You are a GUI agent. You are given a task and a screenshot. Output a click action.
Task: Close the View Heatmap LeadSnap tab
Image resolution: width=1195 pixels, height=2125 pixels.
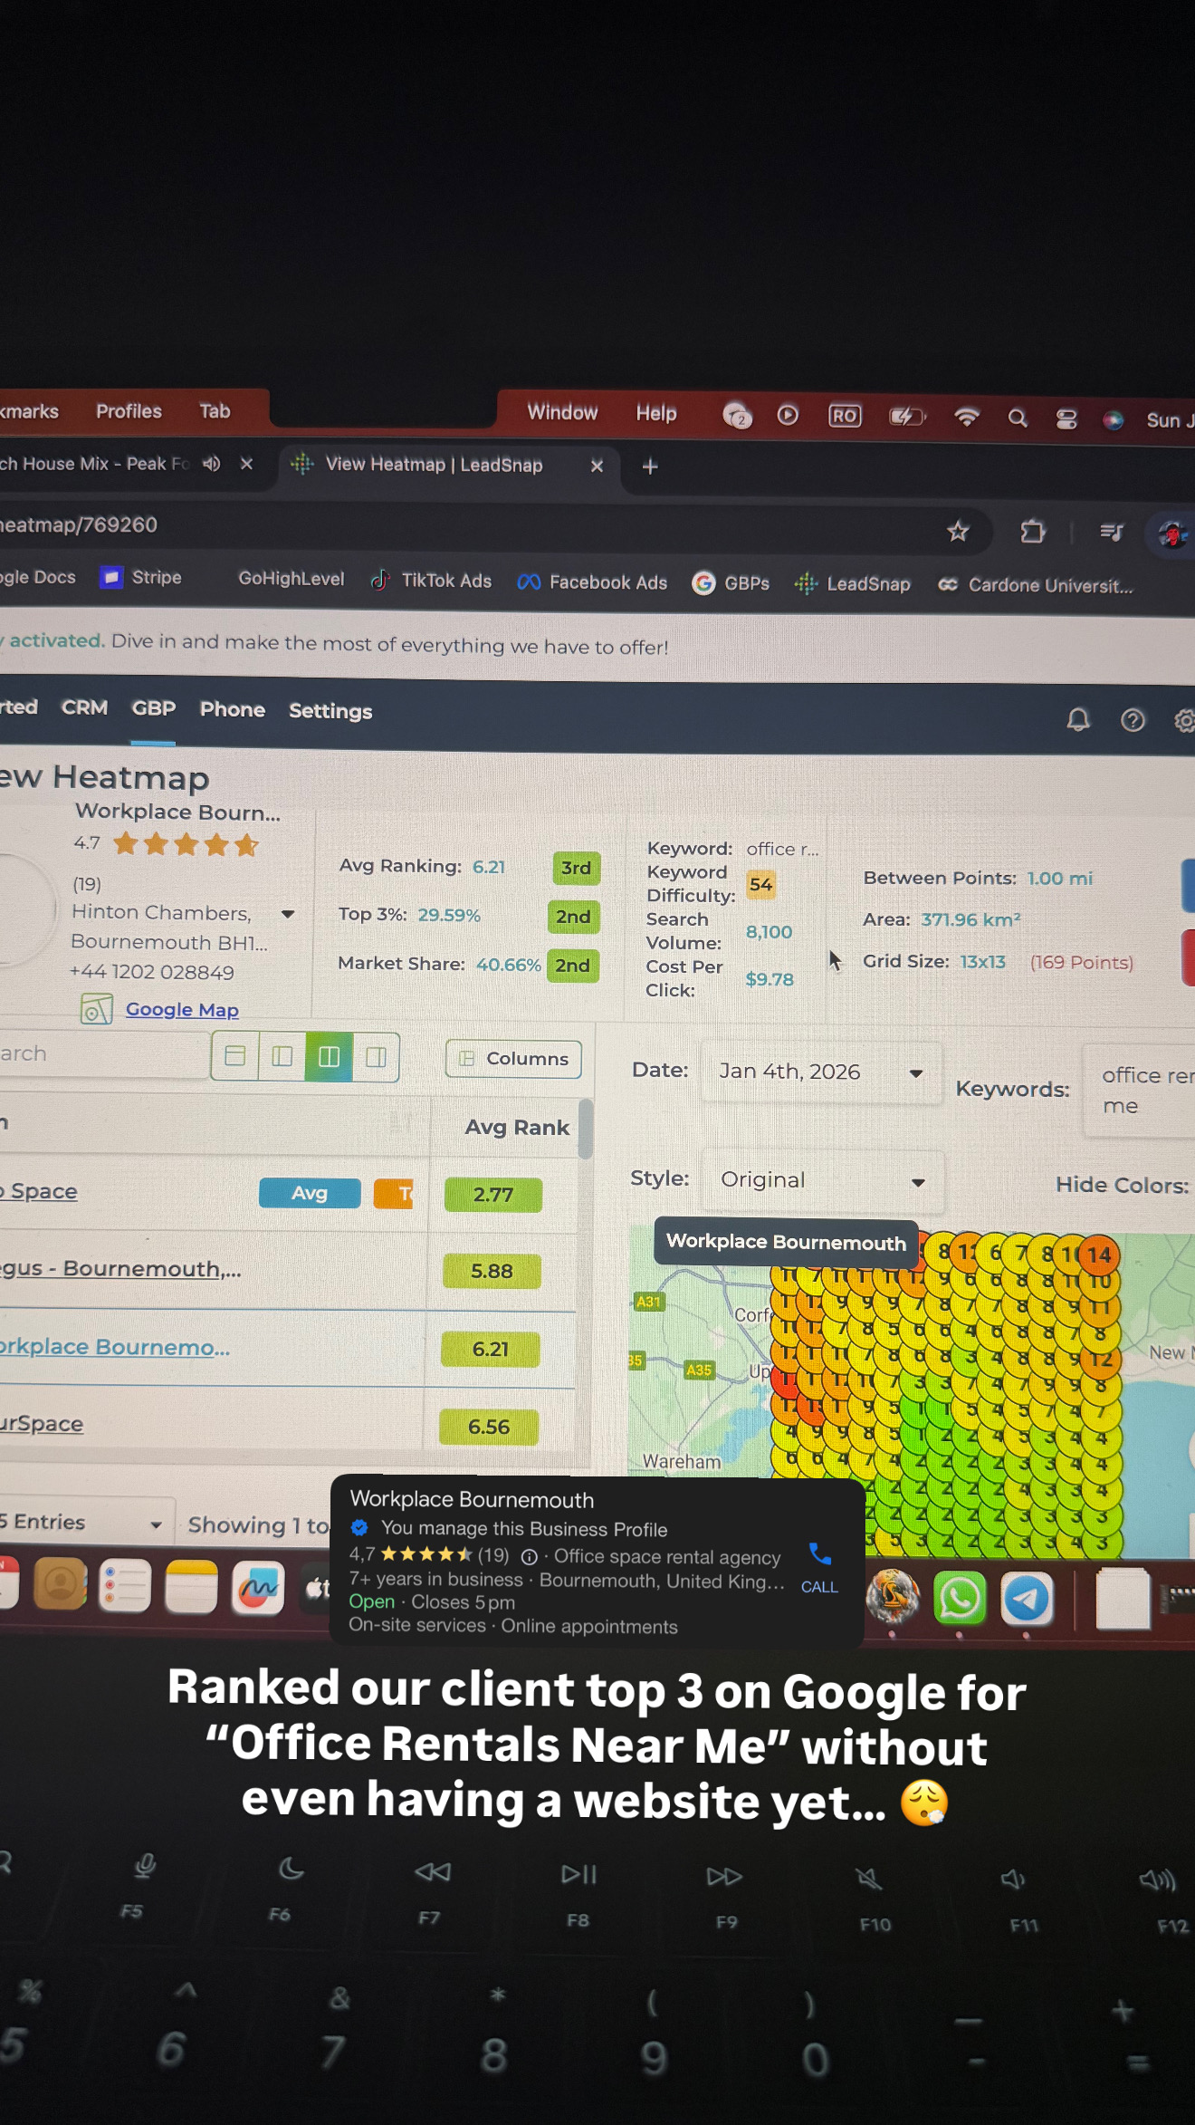click(x=597, y=466)
